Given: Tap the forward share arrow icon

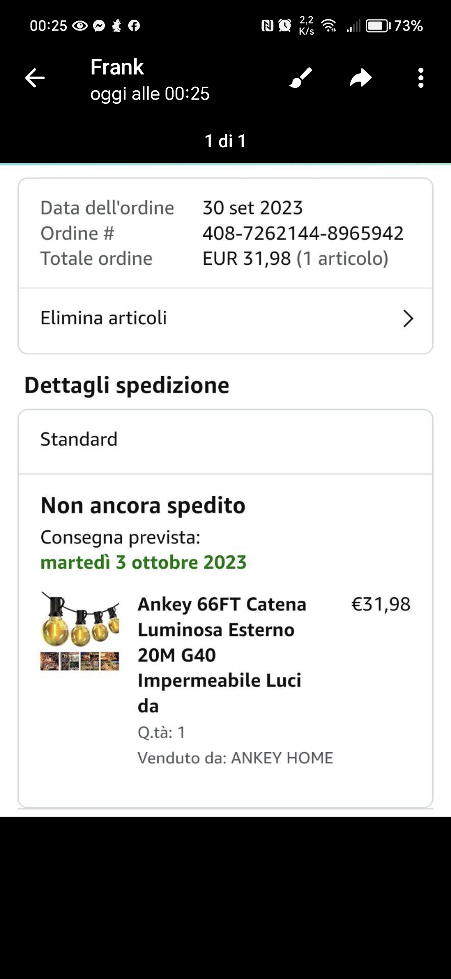Looking at the screenshot, I should [x=361, y=78].
